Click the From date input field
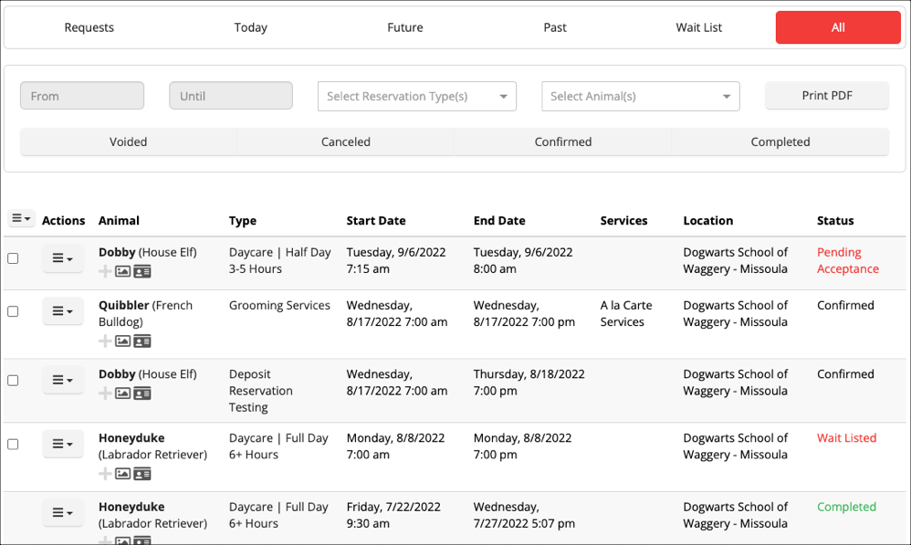Image resolution: width=911 pixels, height=545 pixels. [81, 95]
